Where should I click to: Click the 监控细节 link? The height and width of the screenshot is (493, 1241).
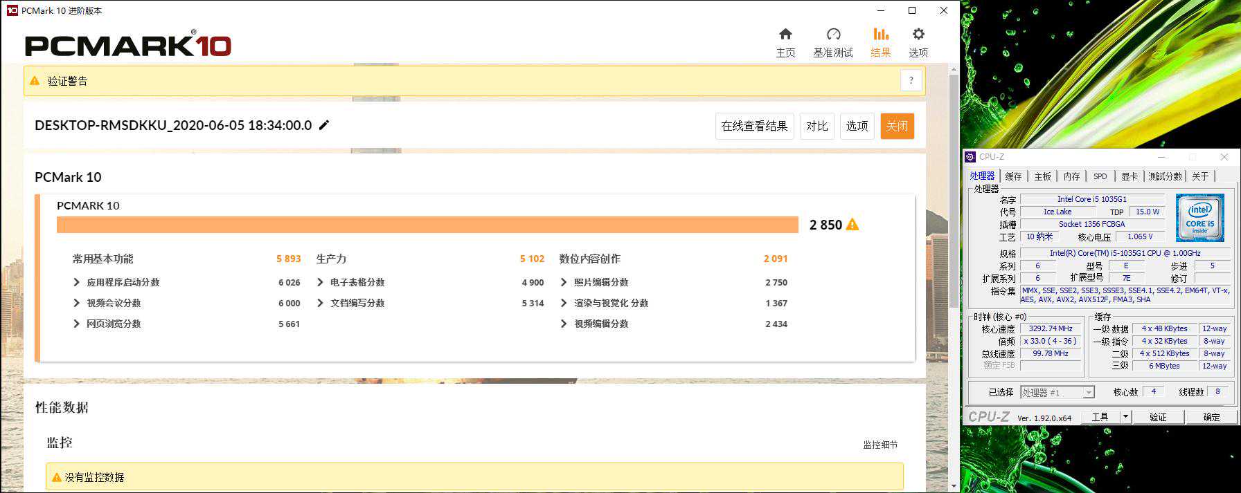(880, 445)
